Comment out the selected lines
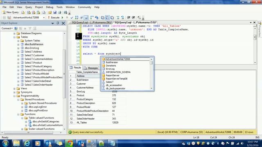The image size is (262, 147). (x=118, y=18)
